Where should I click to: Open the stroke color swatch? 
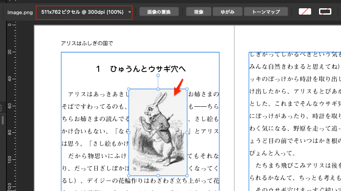326,11
